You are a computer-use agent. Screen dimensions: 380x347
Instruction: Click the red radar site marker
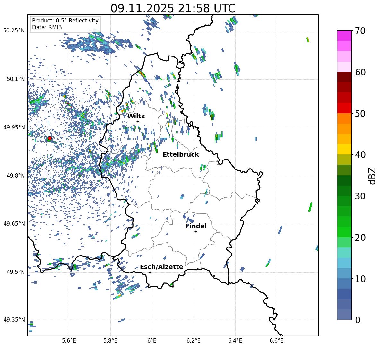click(x=50, y=138)
